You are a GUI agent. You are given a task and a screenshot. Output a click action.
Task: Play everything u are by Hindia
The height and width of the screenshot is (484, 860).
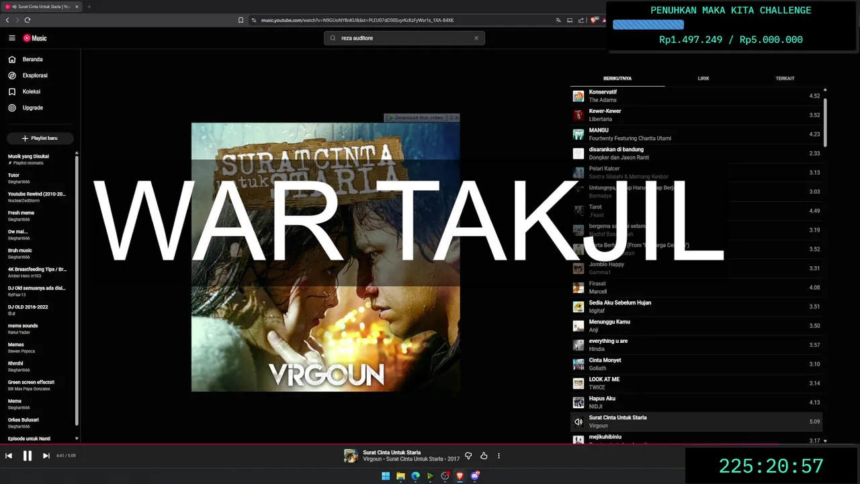click(696, 345)
